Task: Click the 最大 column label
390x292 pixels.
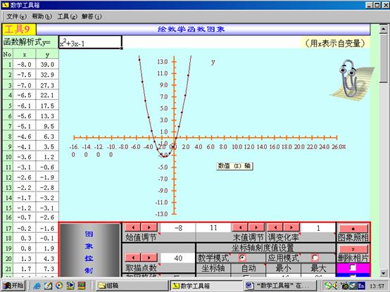Action: 318,268
